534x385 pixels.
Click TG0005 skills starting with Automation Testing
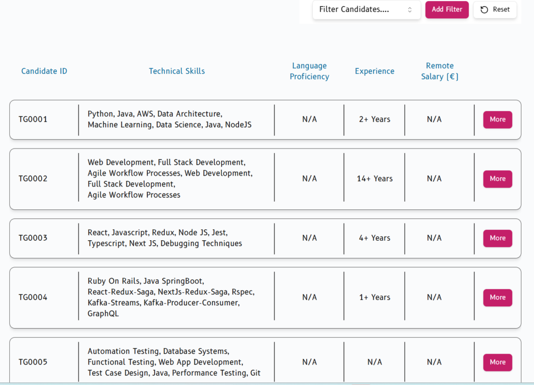[x=174, y=362]
